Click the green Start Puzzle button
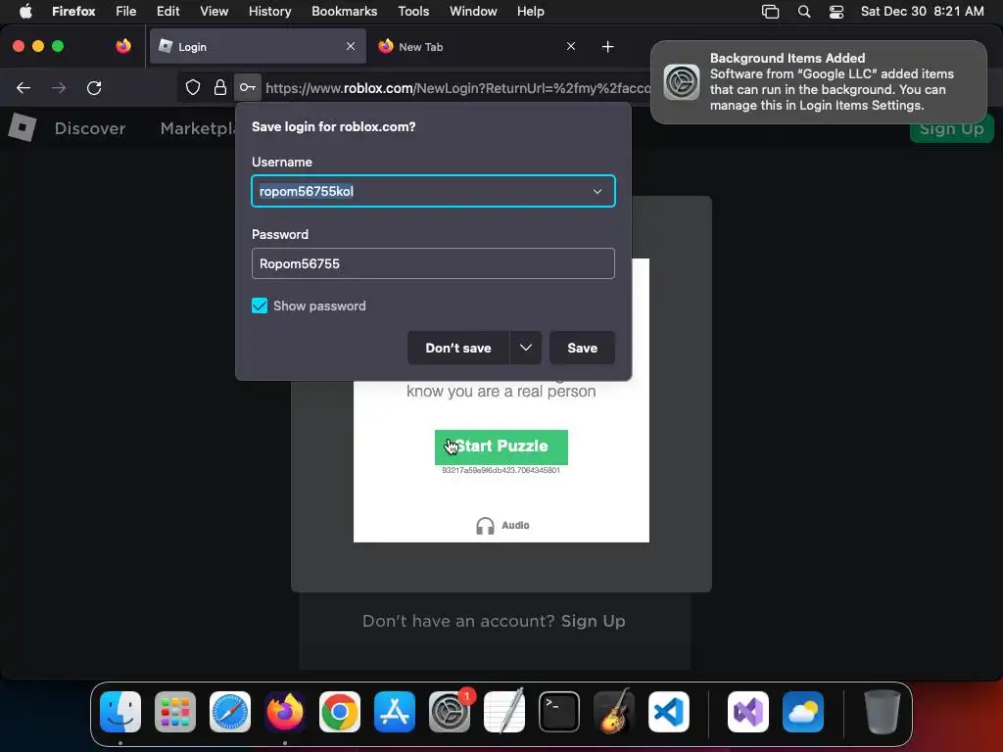Screen dimensions: 1003x752 (501, 446)
